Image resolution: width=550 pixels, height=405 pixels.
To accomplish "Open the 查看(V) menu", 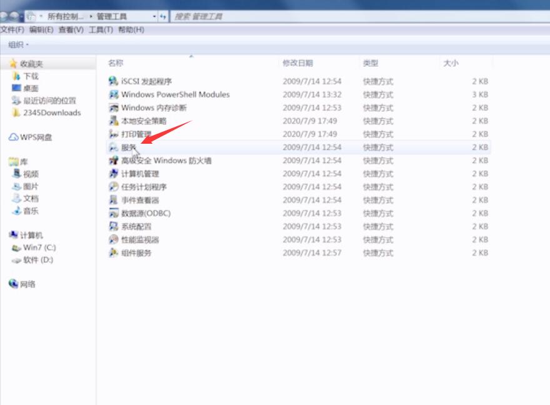I will (71, 30).
